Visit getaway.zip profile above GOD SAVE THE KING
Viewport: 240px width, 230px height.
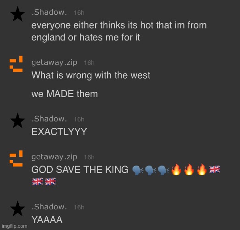(x=54, y=157)
